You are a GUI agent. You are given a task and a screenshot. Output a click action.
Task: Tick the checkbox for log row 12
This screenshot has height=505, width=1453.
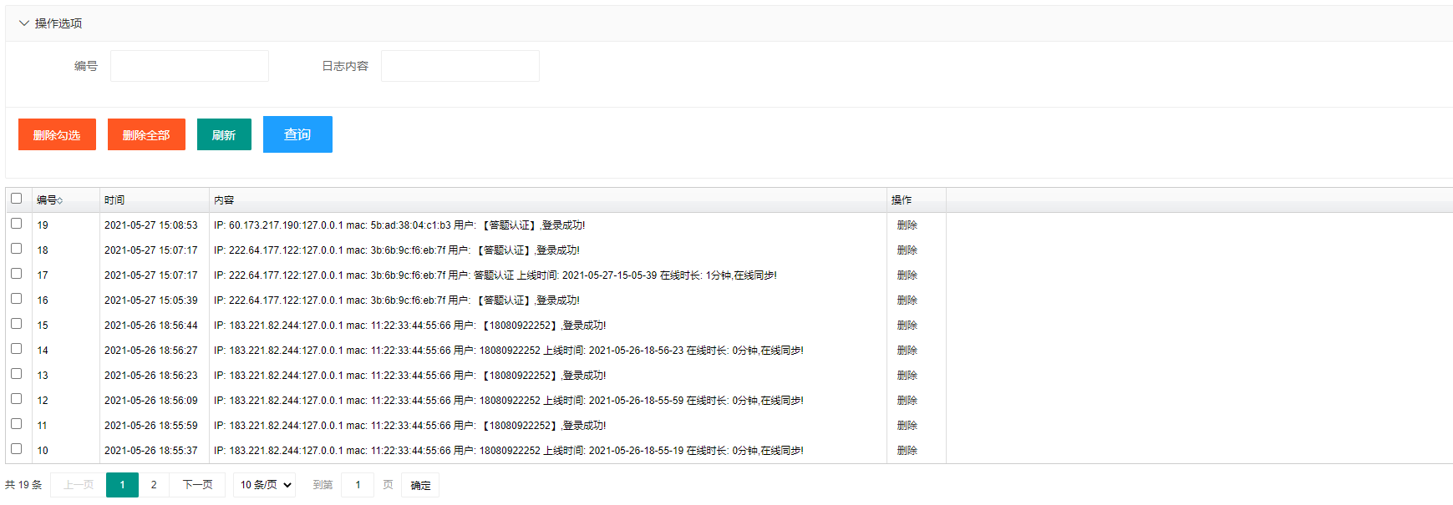click(16, 399)
